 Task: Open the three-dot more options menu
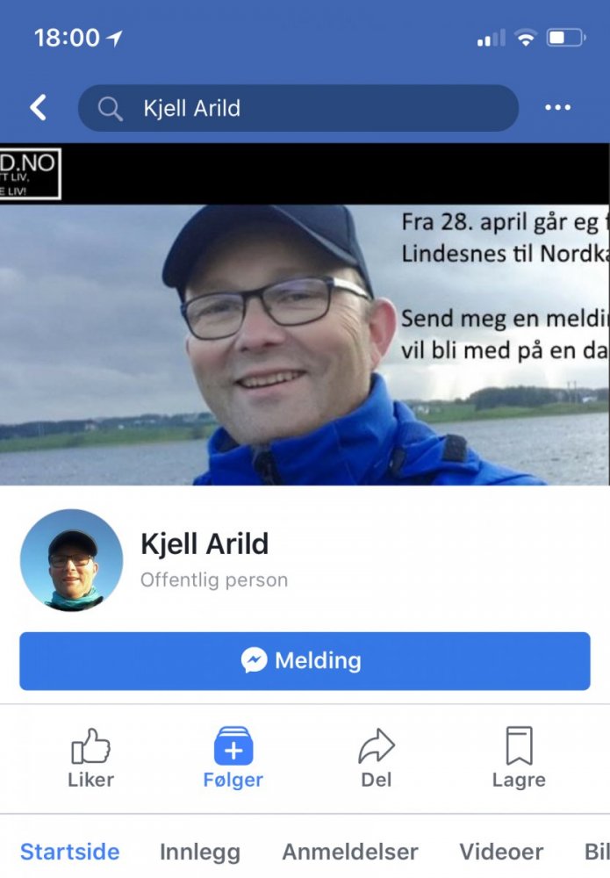[557, 107]
